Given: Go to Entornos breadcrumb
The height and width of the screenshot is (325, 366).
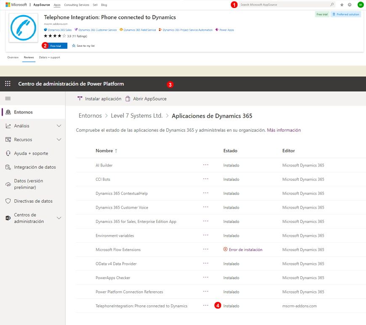Looking at the screenshot, I should [x=90, y=116].
